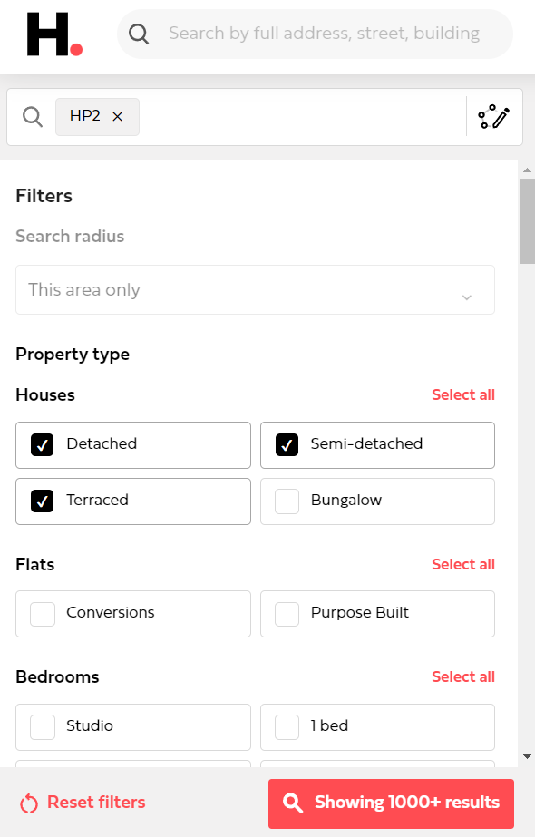Open the Search radius dropdown
Viewport: 535px width, 837px height.
(255, 290)
